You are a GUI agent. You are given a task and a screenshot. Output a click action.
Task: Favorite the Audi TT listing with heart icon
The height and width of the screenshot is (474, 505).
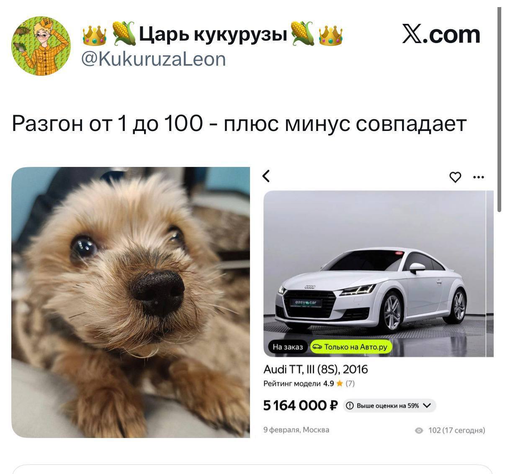pos(455,177)
